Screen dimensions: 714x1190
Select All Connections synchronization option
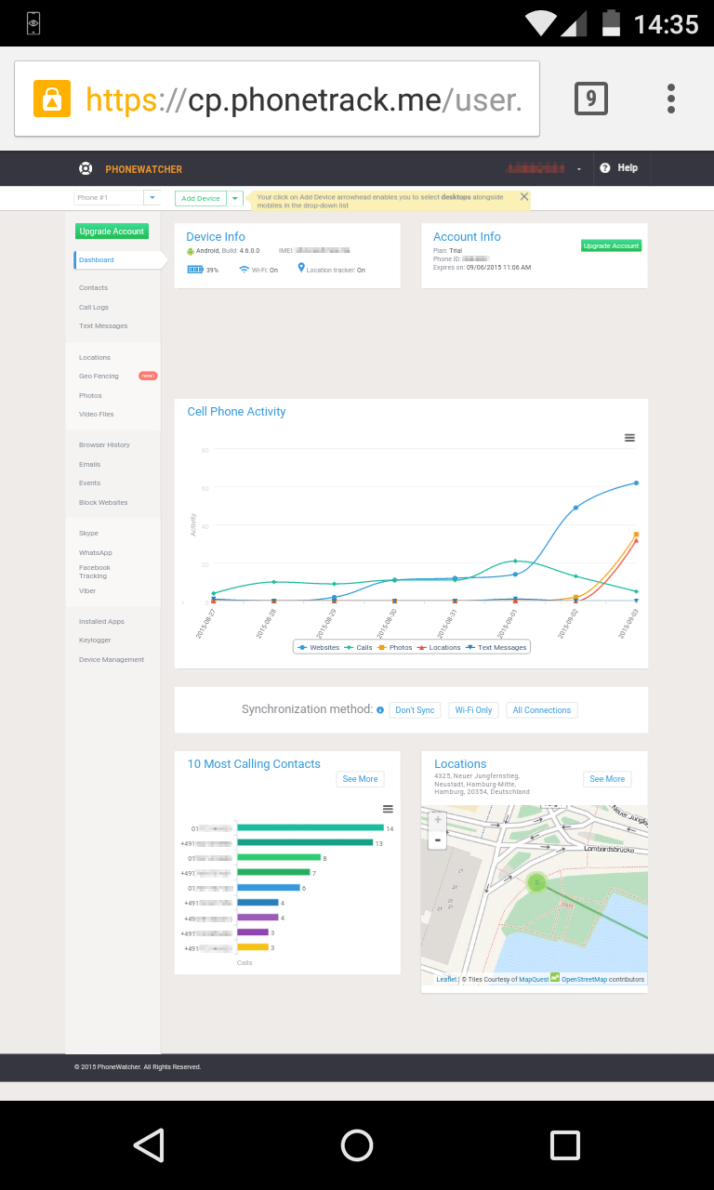(542, 710)
